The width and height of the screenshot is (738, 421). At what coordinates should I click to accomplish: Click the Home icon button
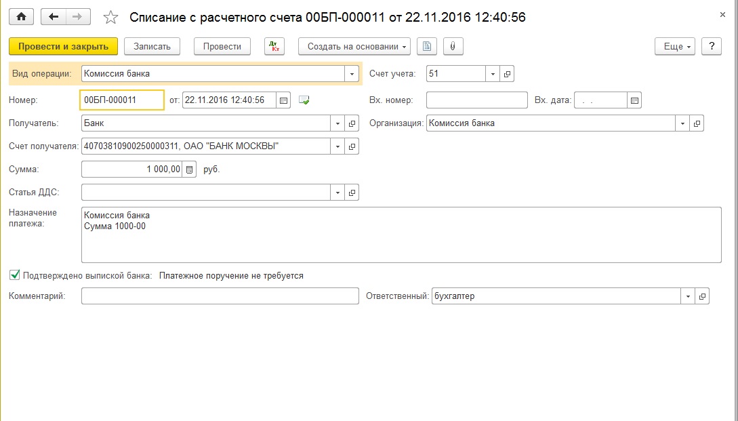pyautogui.click(x=20, y=17)
